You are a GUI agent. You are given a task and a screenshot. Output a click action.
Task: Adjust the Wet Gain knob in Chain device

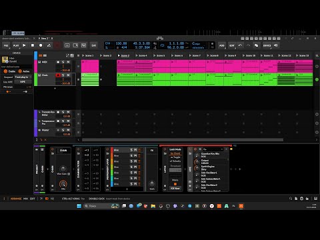point(63,169)
